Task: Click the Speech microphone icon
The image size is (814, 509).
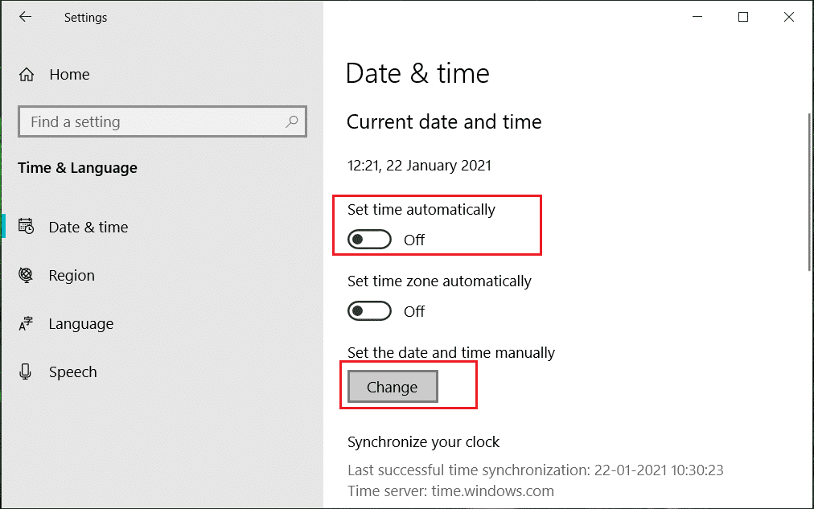Action: [27, 372]
